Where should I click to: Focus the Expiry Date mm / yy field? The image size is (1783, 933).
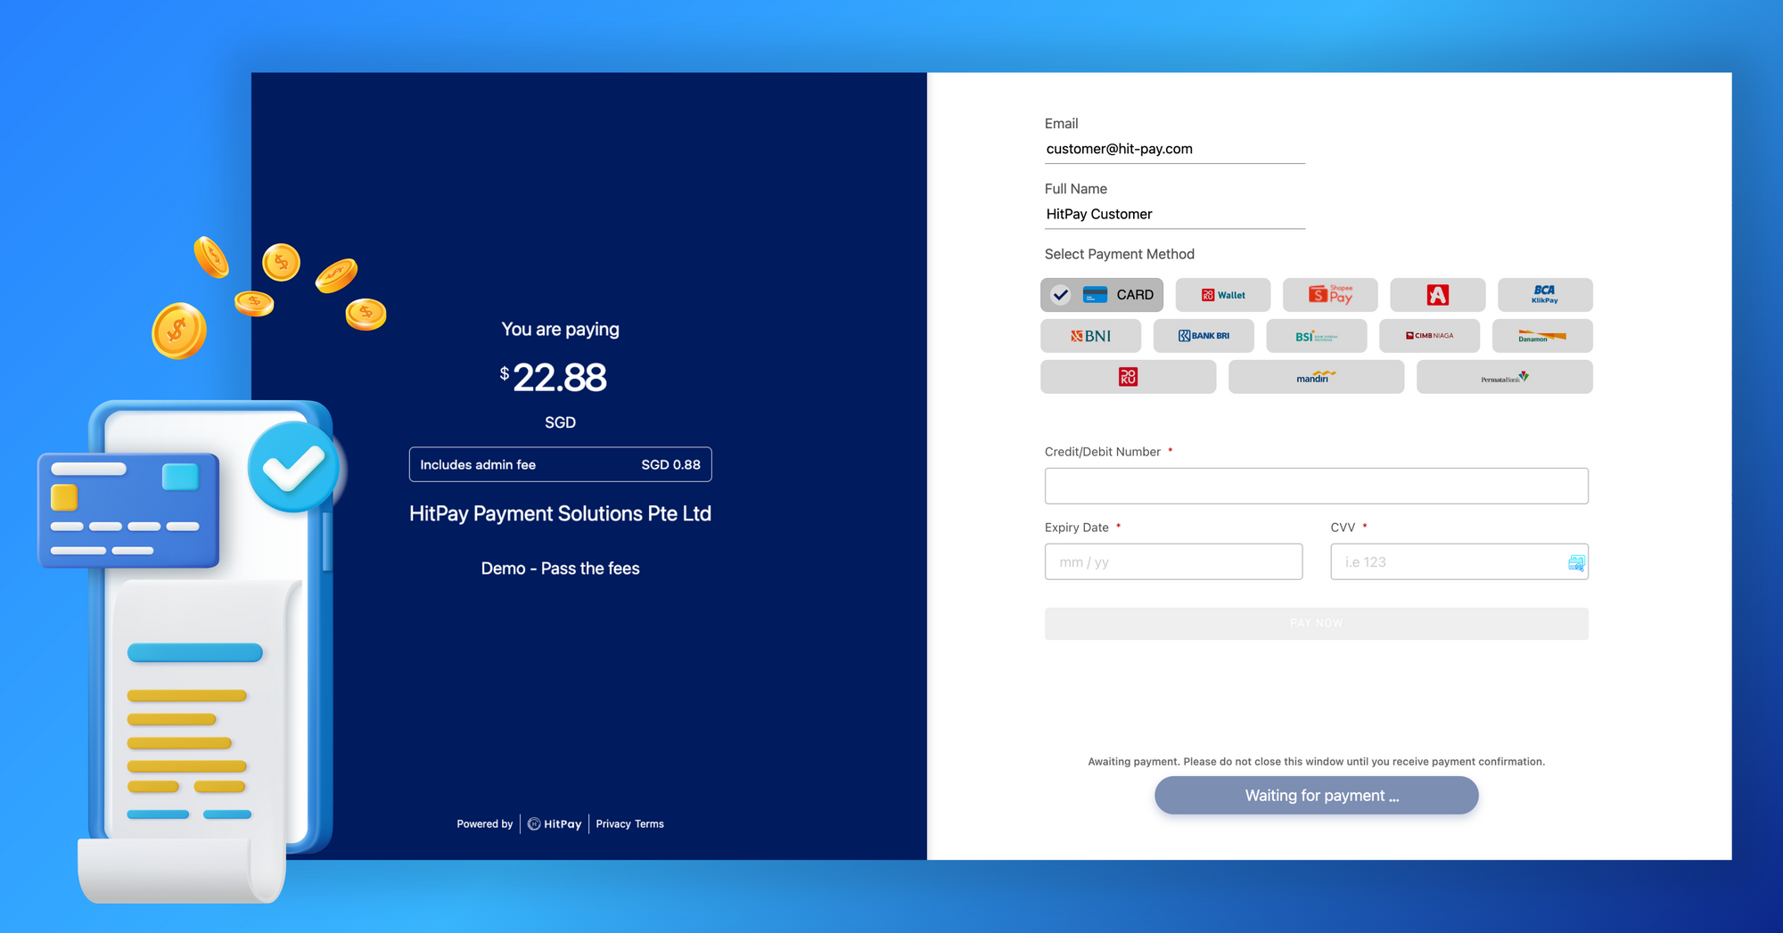click(1173, 562)
